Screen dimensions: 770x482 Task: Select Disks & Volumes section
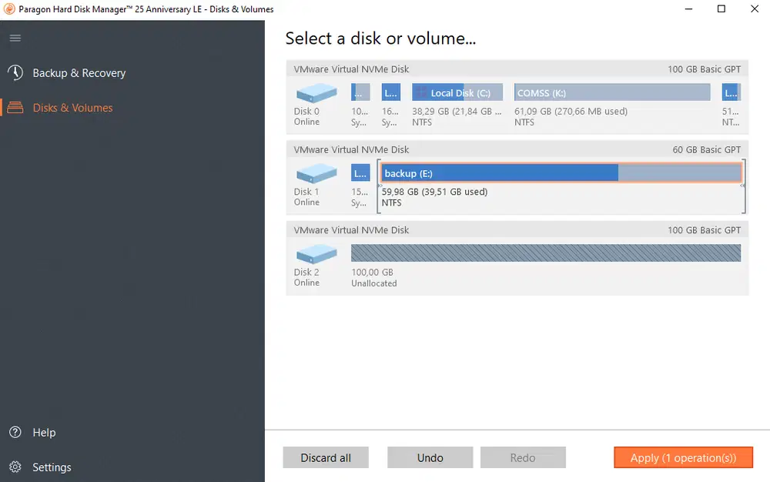click(x=72, y=108)
